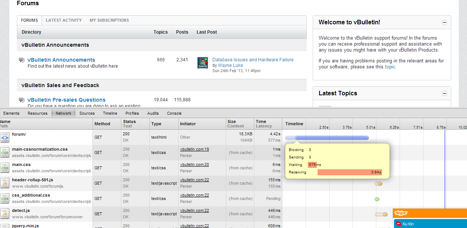Open the Console panel in DevTools

(174, 113)
